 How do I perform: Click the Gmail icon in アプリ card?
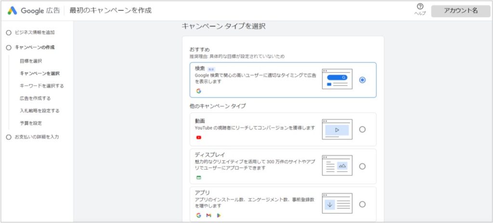pos(208,215)
